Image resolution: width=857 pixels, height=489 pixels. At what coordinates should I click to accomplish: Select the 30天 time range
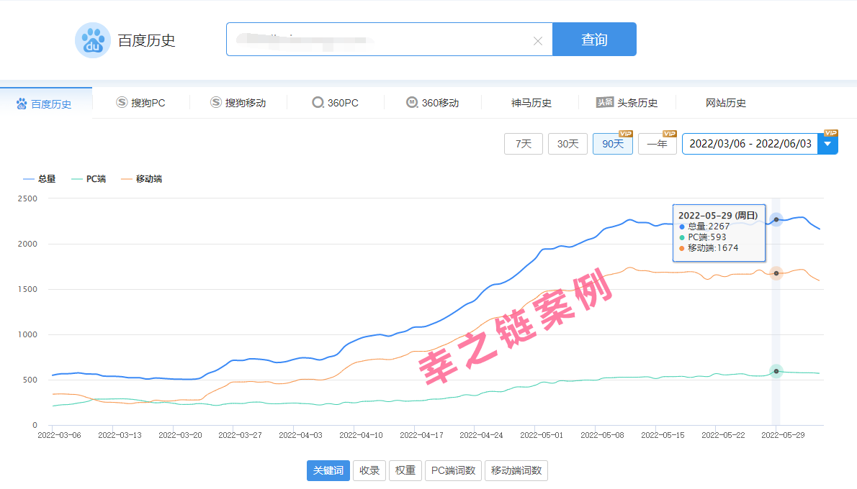(x=568, y=144)
